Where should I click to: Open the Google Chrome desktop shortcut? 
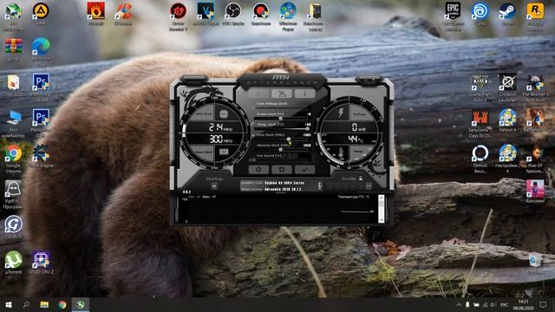(14, 153)
